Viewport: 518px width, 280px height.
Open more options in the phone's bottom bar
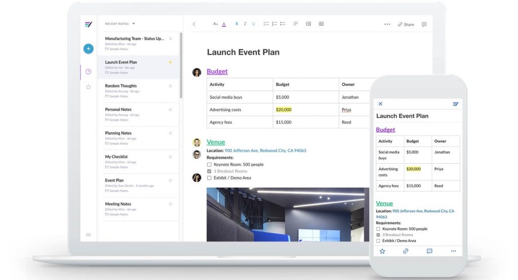click(x=454, y=251)
